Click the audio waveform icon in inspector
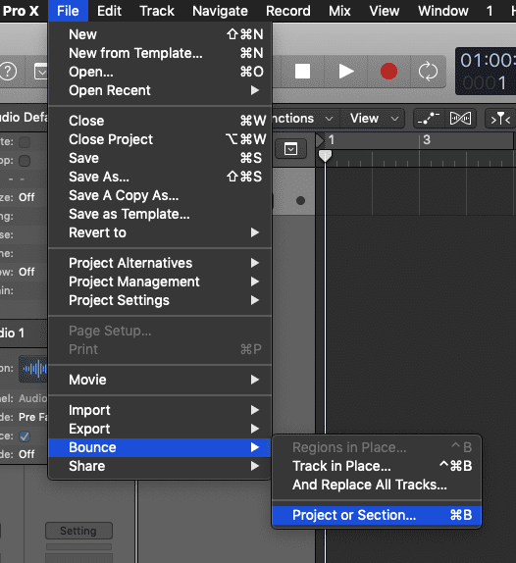516x563 pixels. click(33, 369)
